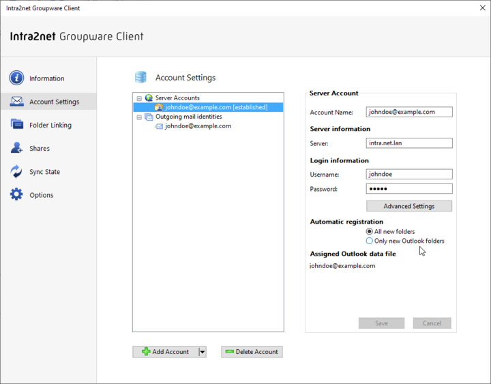Click the Information sidebar icon
The height and width of the screenshot is (384, 491).
(x=16, y=78)
